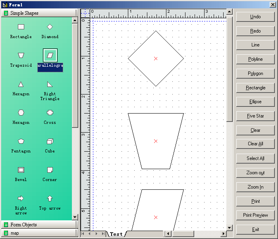Click the Exit button
This screenshot has height=239, width=278.
pyautogui.click(x=255, y=229)
